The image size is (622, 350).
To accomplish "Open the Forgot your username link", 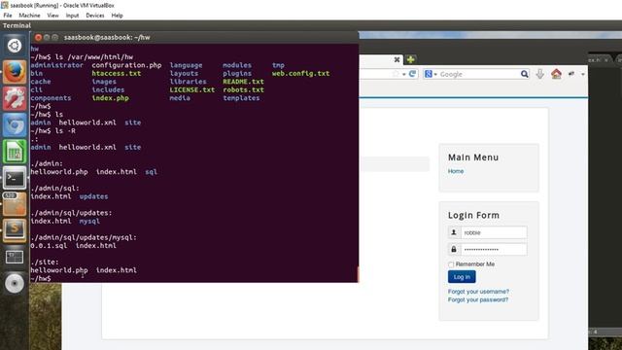I will coord(478,292).
